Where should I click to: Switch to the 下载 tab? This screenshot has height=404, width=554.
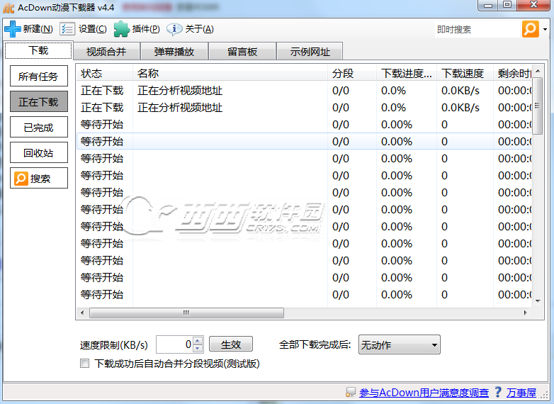click(38, 50)
